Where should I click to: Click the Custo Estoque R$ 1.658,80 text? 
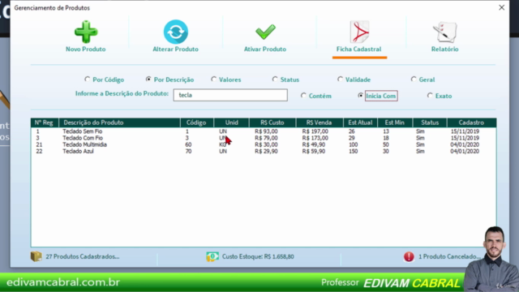click(258, 256)
